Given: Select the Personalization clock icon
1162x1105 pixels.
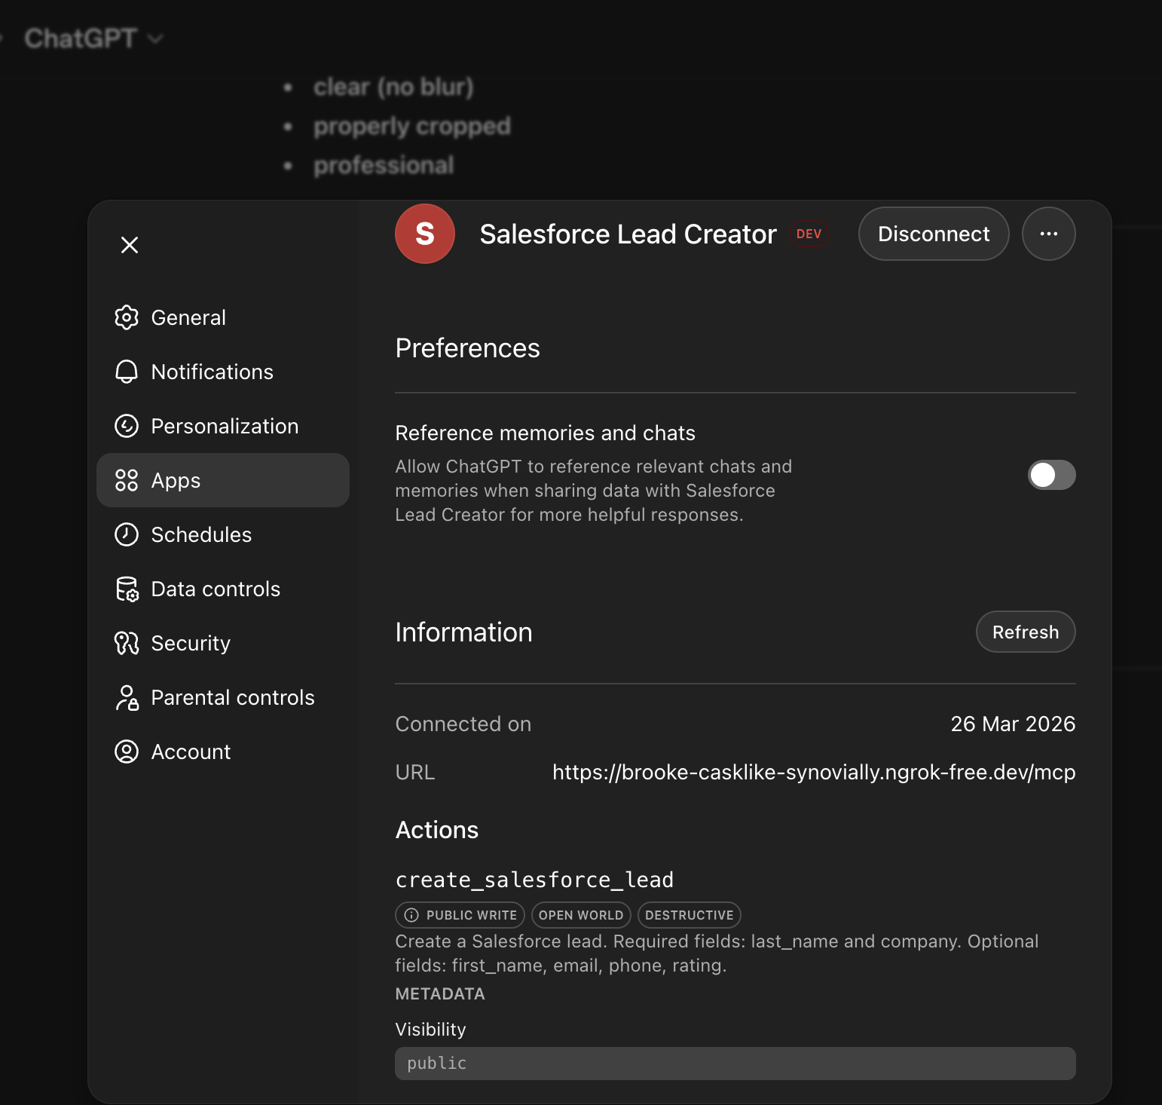Looking at the screenshot, I should pos(127,426).
